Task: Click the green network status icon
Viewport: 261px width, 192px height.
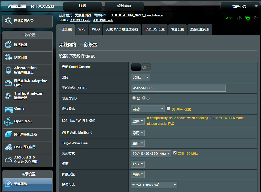Action: point(247,18)
